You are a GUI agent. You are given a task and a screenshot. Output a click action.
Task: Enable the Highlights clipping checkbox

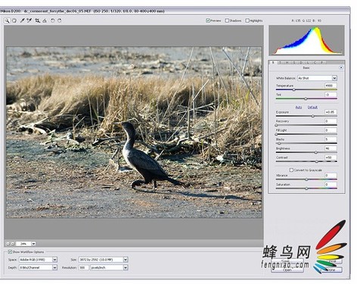click(x=247, y=20)
